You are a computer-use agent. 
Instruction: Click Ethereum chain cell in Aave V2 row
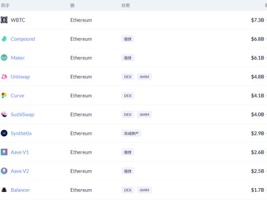coord(81,171)
